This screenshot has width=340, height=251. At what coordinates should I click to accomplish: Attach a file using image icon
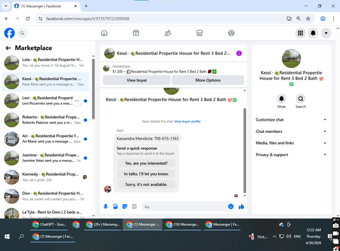click(116, 206)
